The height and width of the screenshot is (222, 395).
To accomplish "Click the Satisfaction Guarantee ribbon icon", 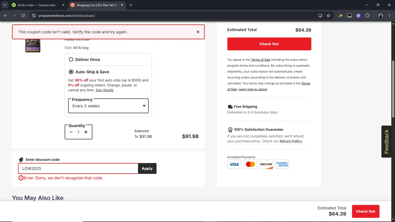I will pos(230,130).
